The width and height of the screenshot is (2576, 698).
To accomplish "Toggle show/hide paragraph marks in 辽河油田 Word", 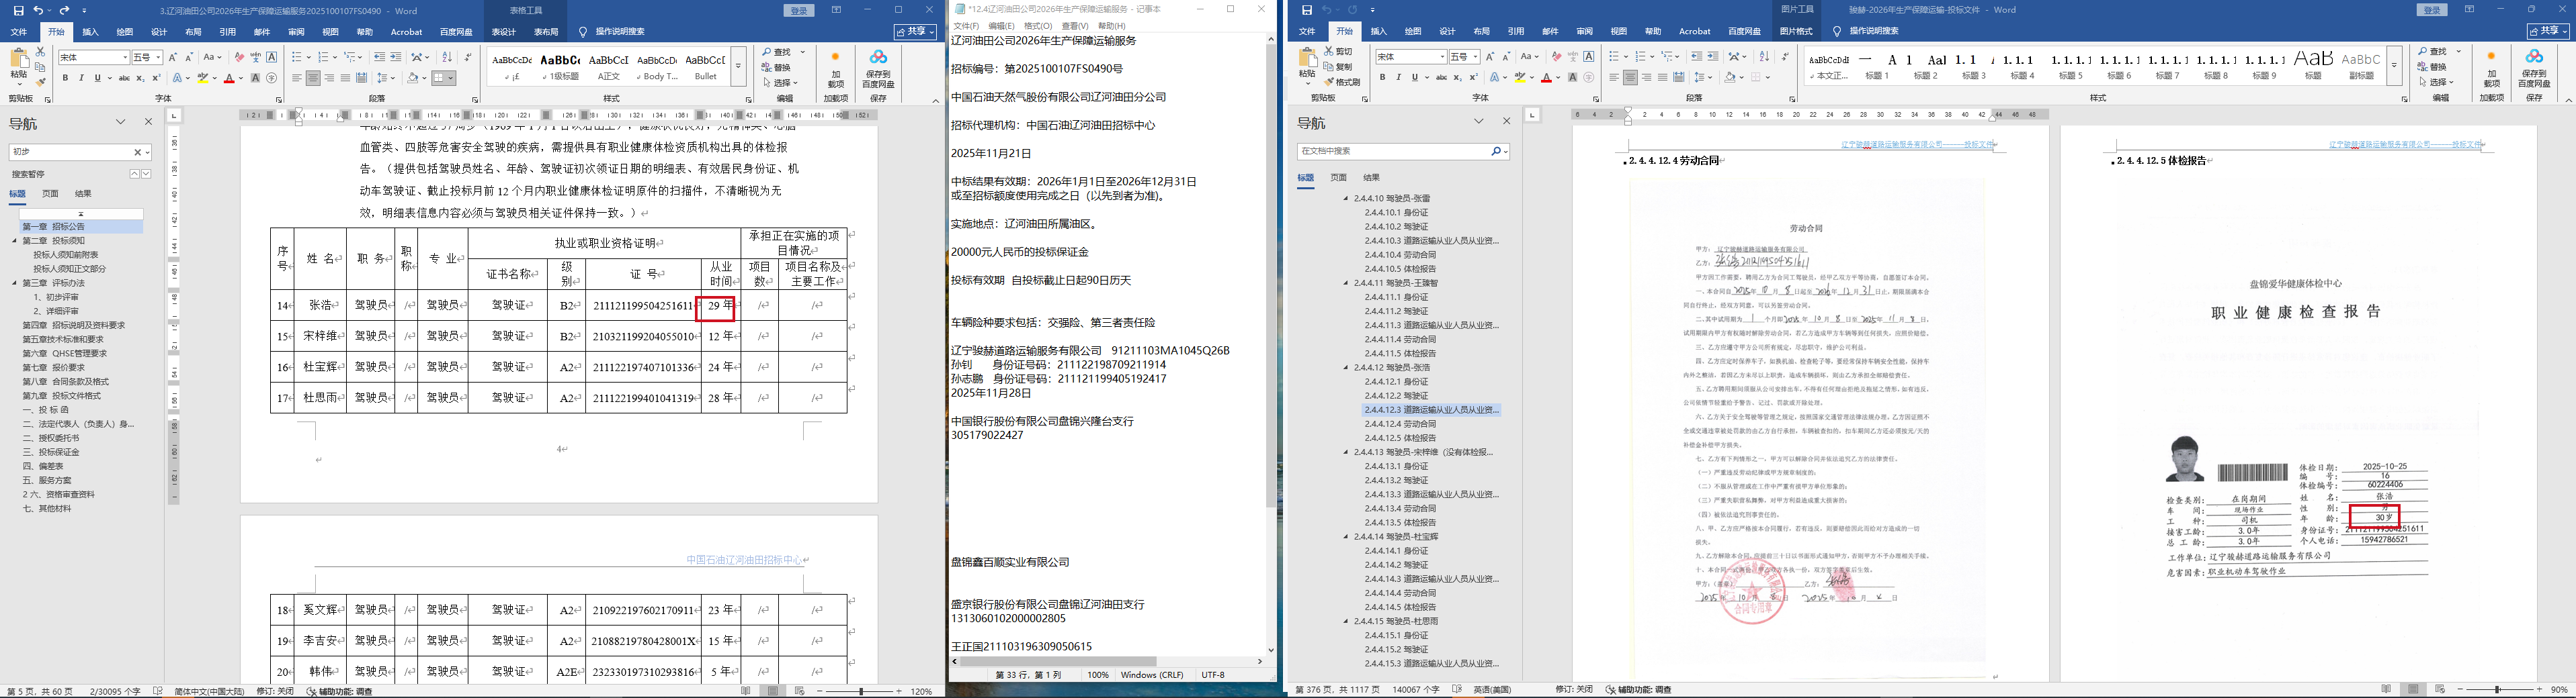I will tap(468, 57).
